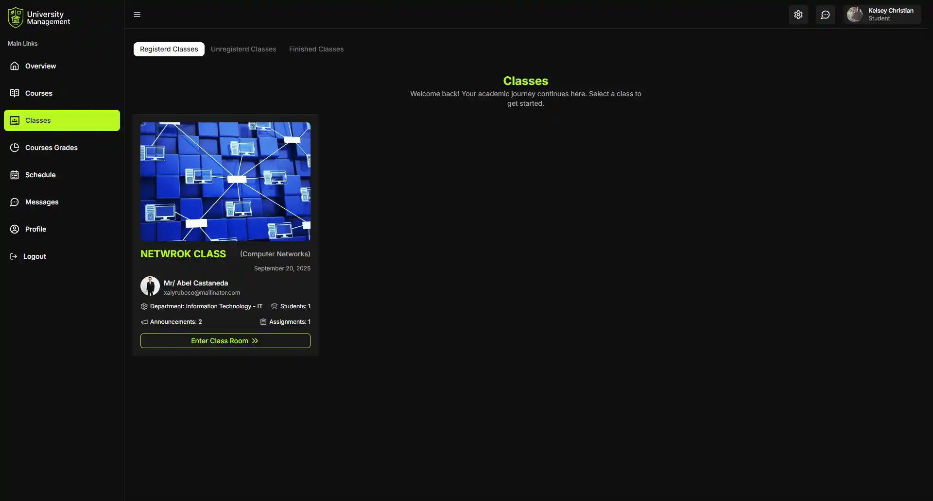The width and height of the screenshot is (933, 501).
Task: Open Messages via the chat bubble icon
Action: 15,202
